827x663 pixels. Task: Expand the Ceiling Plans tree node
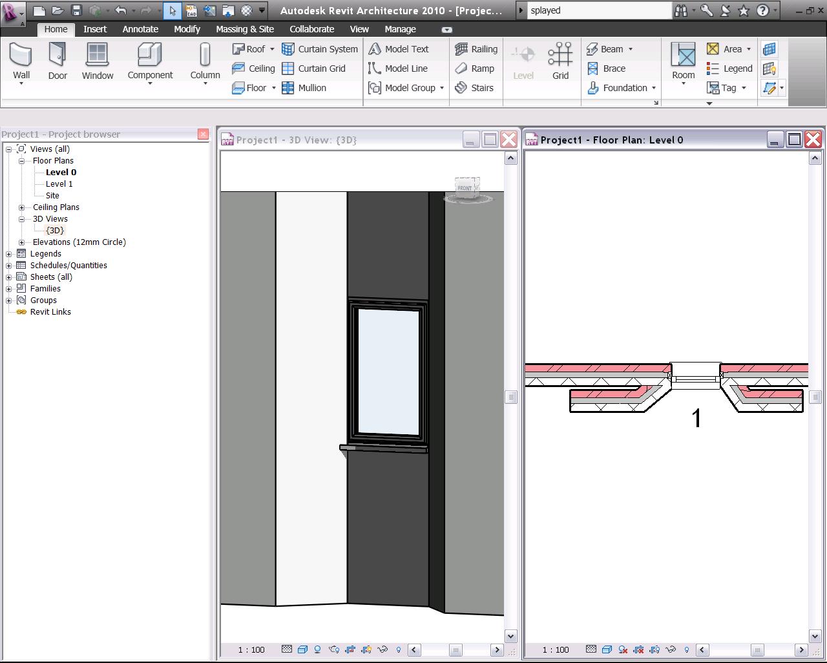22,207
